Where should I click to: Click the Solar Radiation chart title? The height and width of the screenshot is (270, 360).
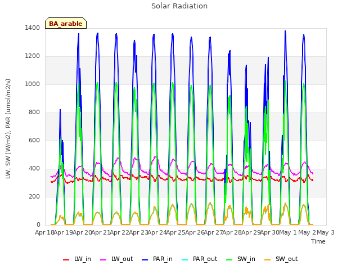click(179, 6)
